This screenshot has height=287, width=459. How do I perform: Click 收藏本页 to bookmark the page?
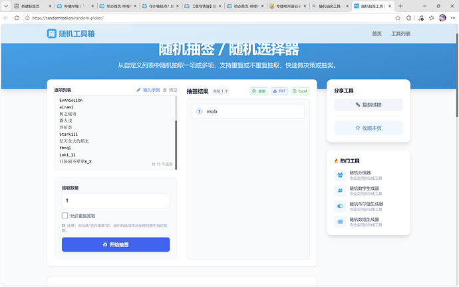pyautogui.click(x=369, y=128)
